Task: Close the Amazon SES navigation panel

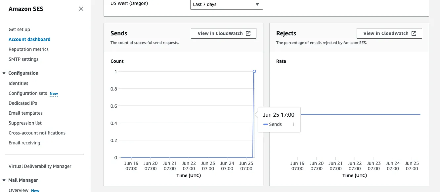Action: click(81, 9)
